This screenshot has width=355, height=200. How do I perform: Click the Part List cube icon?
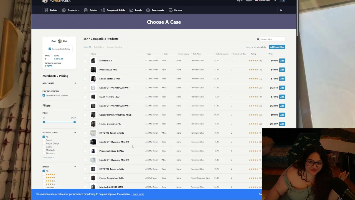60,41
